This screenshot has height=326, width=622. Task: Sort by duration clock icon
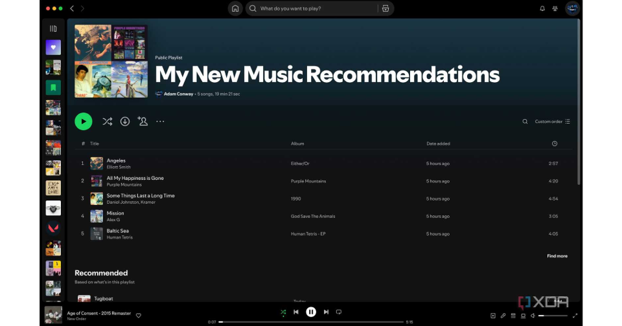point(555,144)
